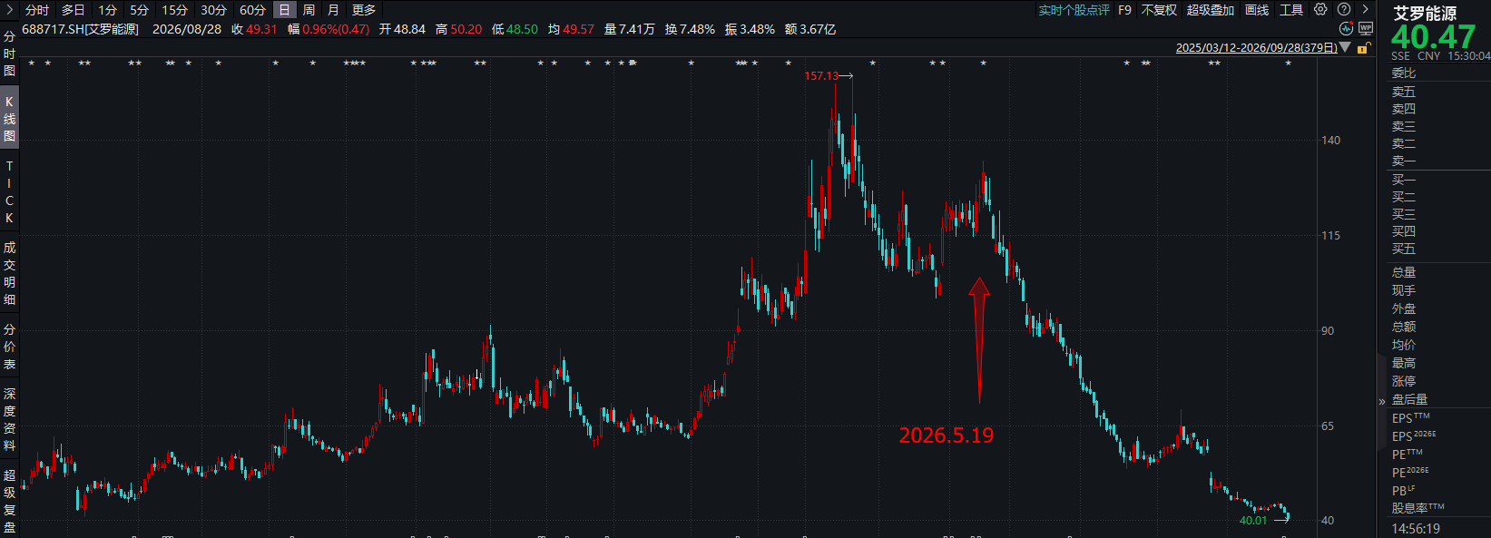Open the 深度资料 sidebar tab

pos(9,419)
